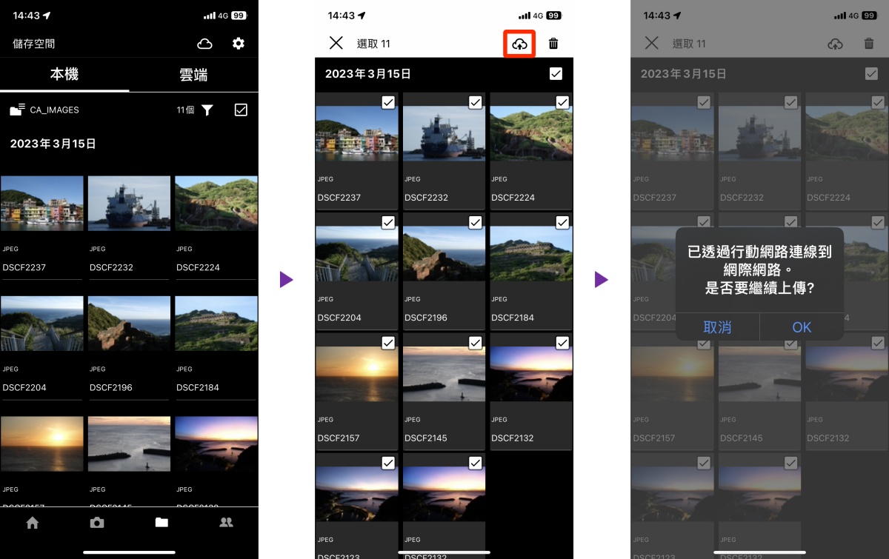The width and height of the screenshot is (889, 559).
Task: Tap 取消 to cancel the upload
Action: [x=717, y=327]
